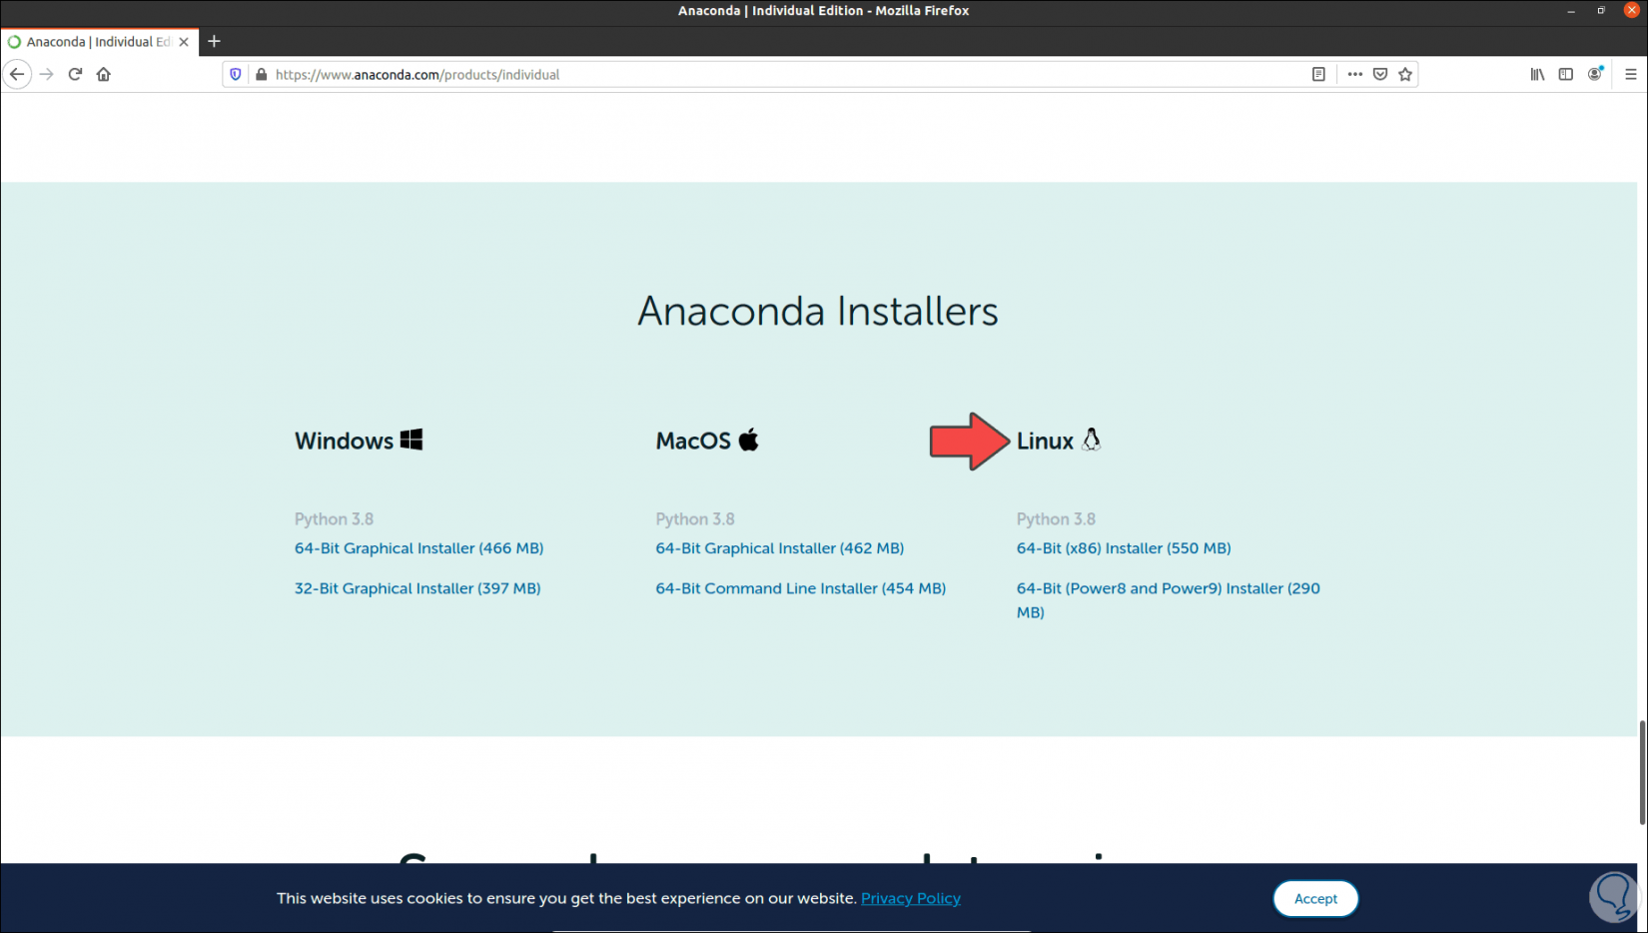Screen dimensions: 1648x933
Task: Close the Anaconda Individual Edition tab
Action: [184, 42]
